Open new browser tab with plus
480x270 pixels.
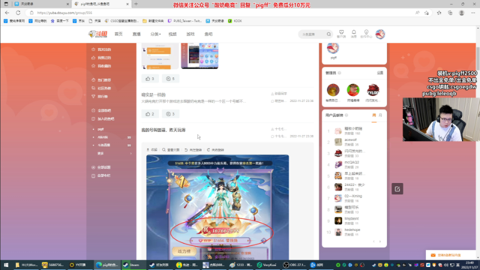136,4
